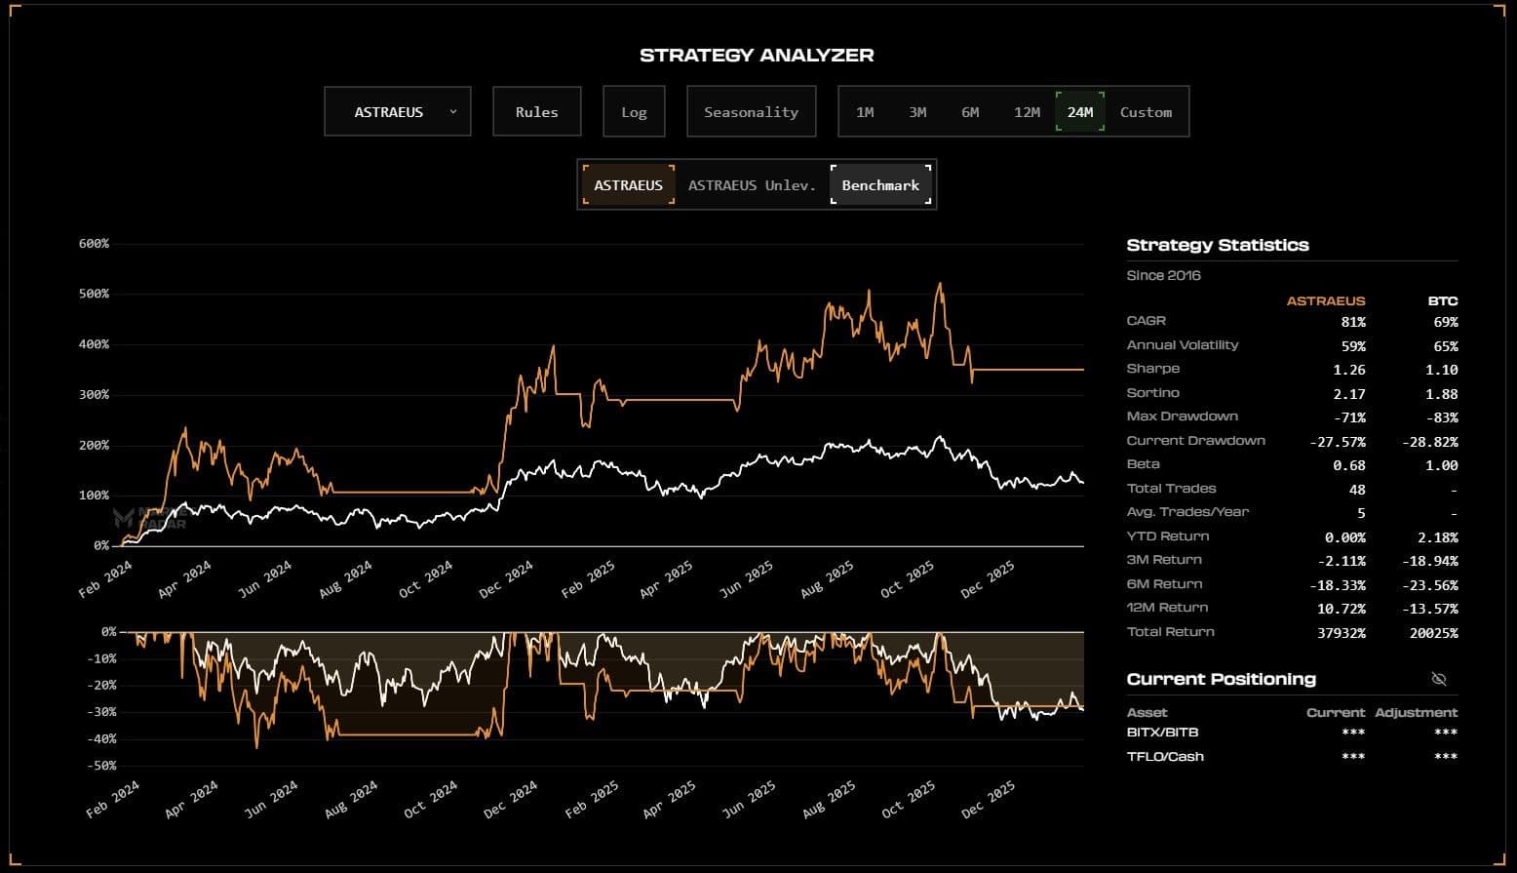The width and height of the screenshot is (1517, 873).
Task: Select the 24M time range
Action: tap(1079, 112)
